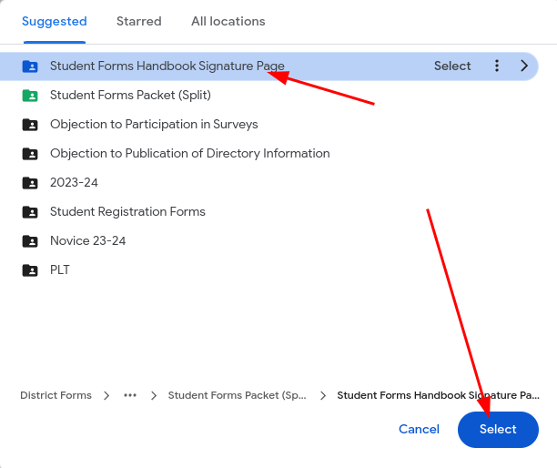Go to Student Forms Packet (Sp... breadcrumb
Viewport: 557px width, 468px height.
click(x=237, y=395)
